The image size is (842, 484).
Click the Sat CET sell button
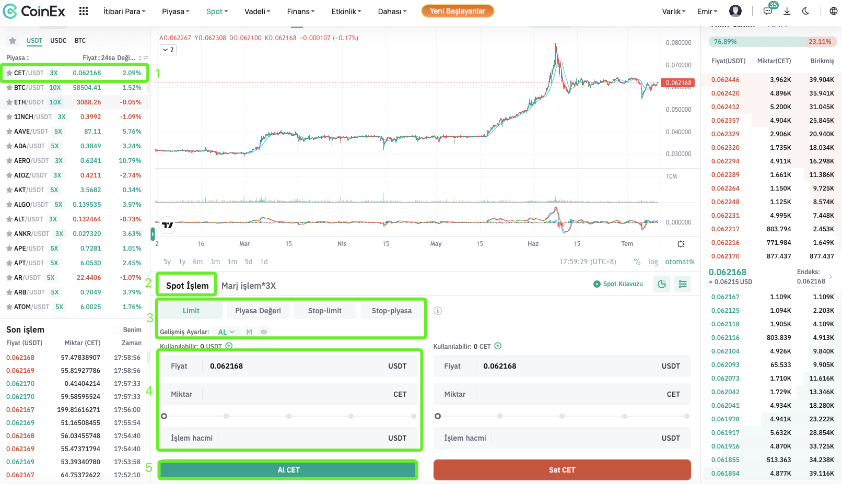pos(562,470)
